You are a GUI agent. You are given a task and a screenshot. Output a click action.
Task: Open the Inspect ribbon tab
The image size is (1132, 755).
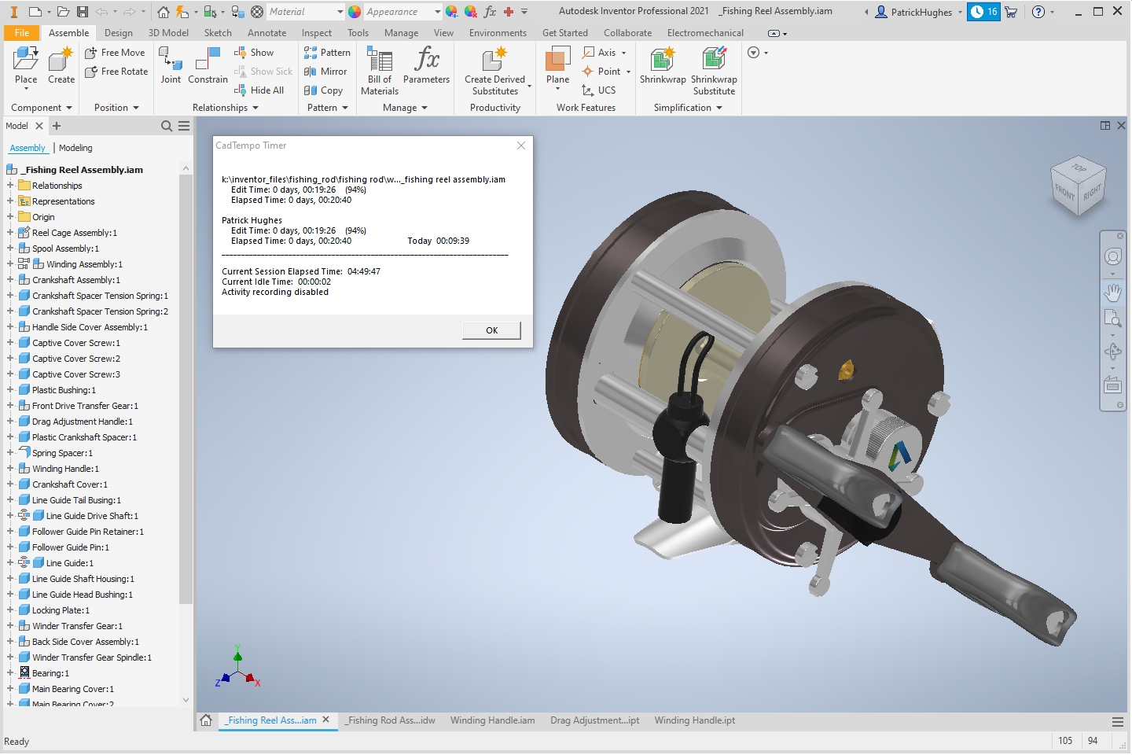click(317, 33)
